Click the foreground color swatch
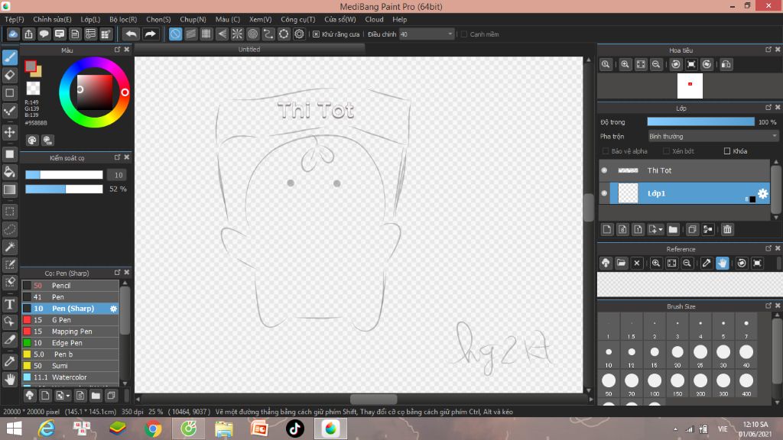 click(31, 66)
